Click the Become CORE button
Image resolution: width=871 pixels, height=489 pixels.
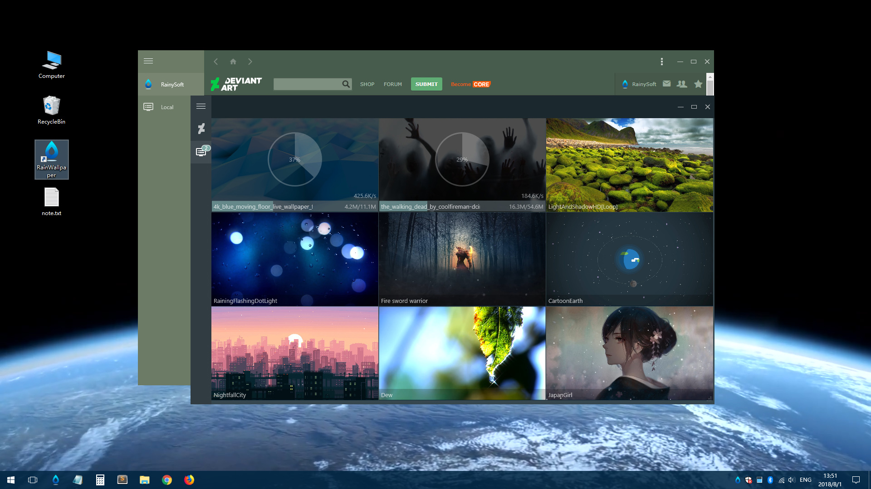click(x=471, y=84)
